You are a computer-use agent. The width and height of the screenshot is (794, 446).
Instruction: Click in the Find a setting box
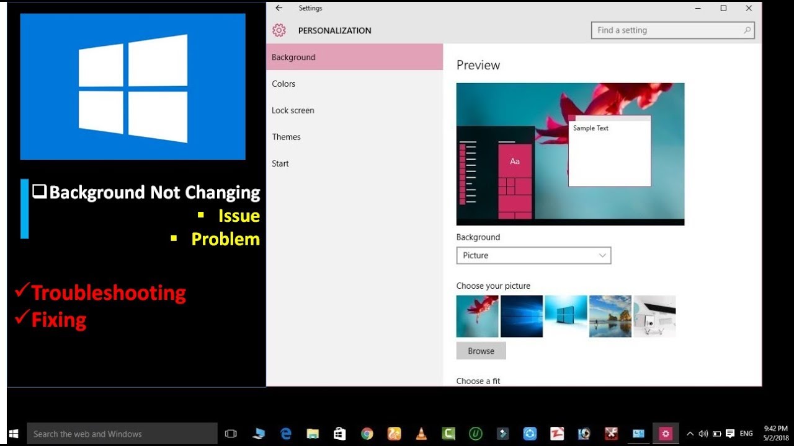(x=673, y=30)
